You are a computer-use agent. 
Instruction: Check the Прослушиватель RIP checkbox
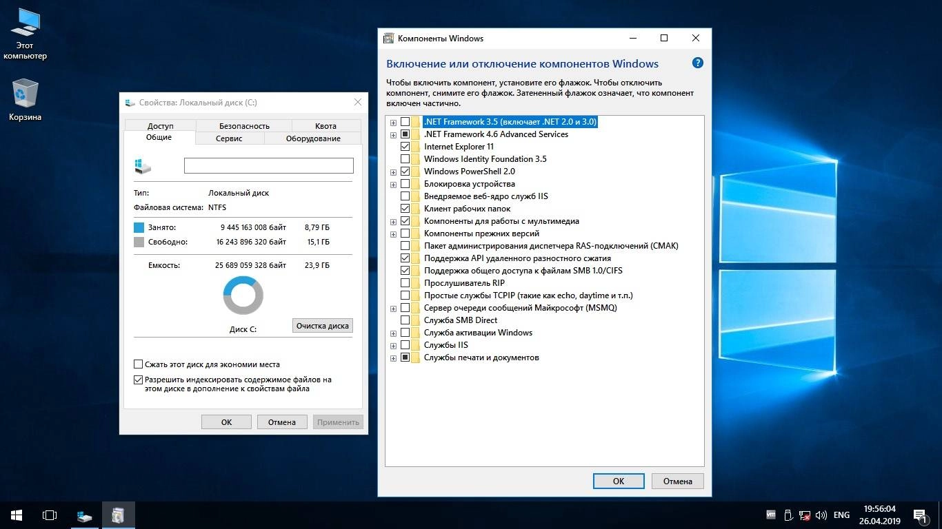405,283
